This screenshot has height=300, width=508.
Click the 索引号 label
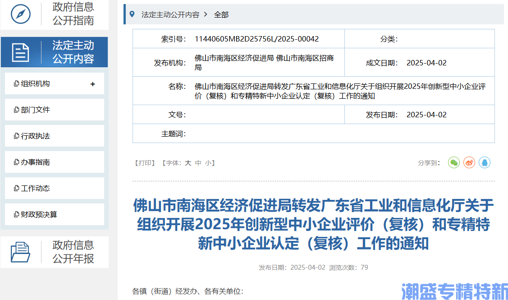tap(174, 39)
